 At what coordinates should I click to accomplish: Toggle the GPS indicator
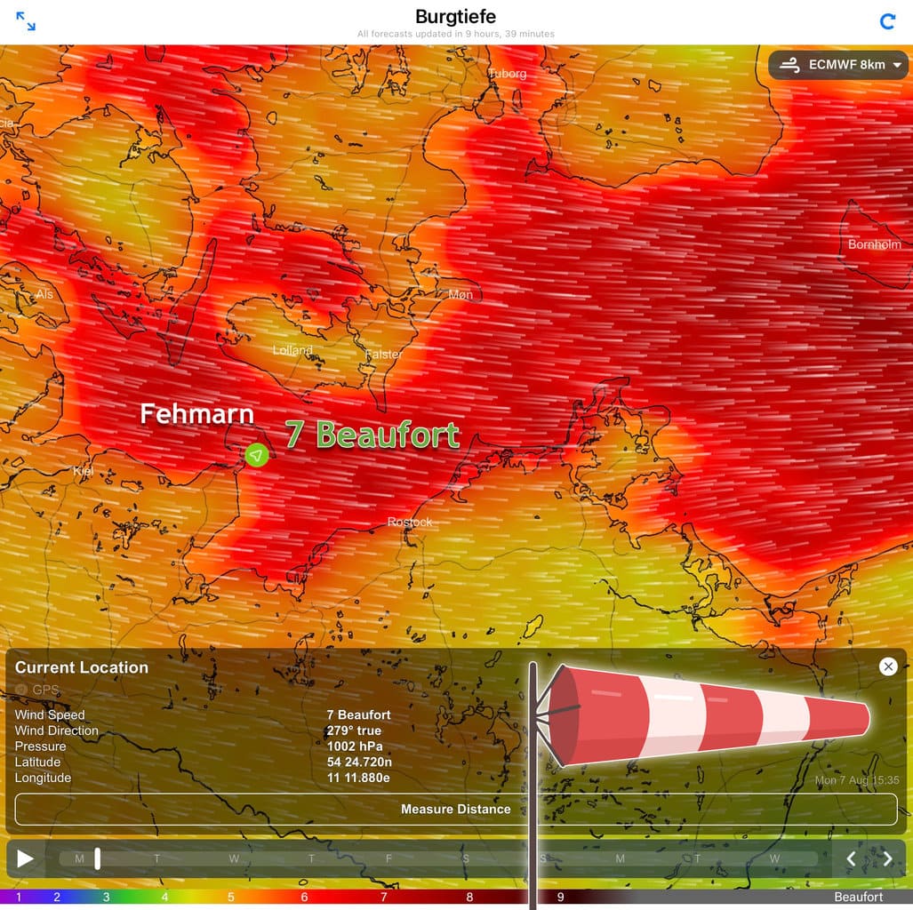click(21, 690)
